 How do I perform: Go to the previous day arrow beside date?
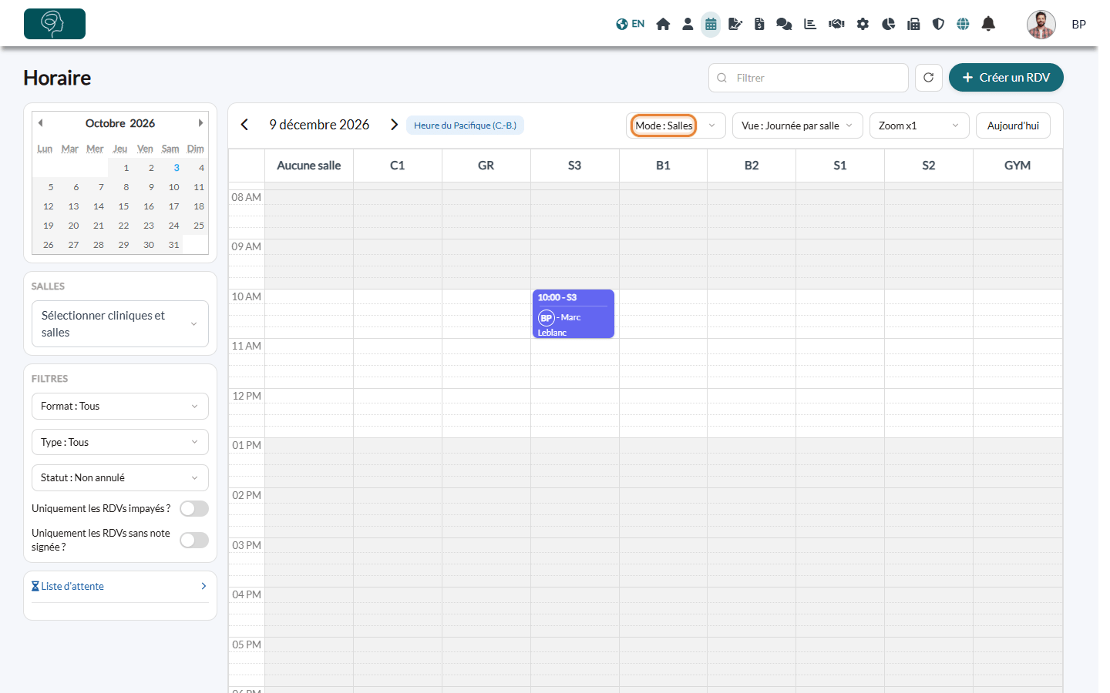[x=244, y=125]
